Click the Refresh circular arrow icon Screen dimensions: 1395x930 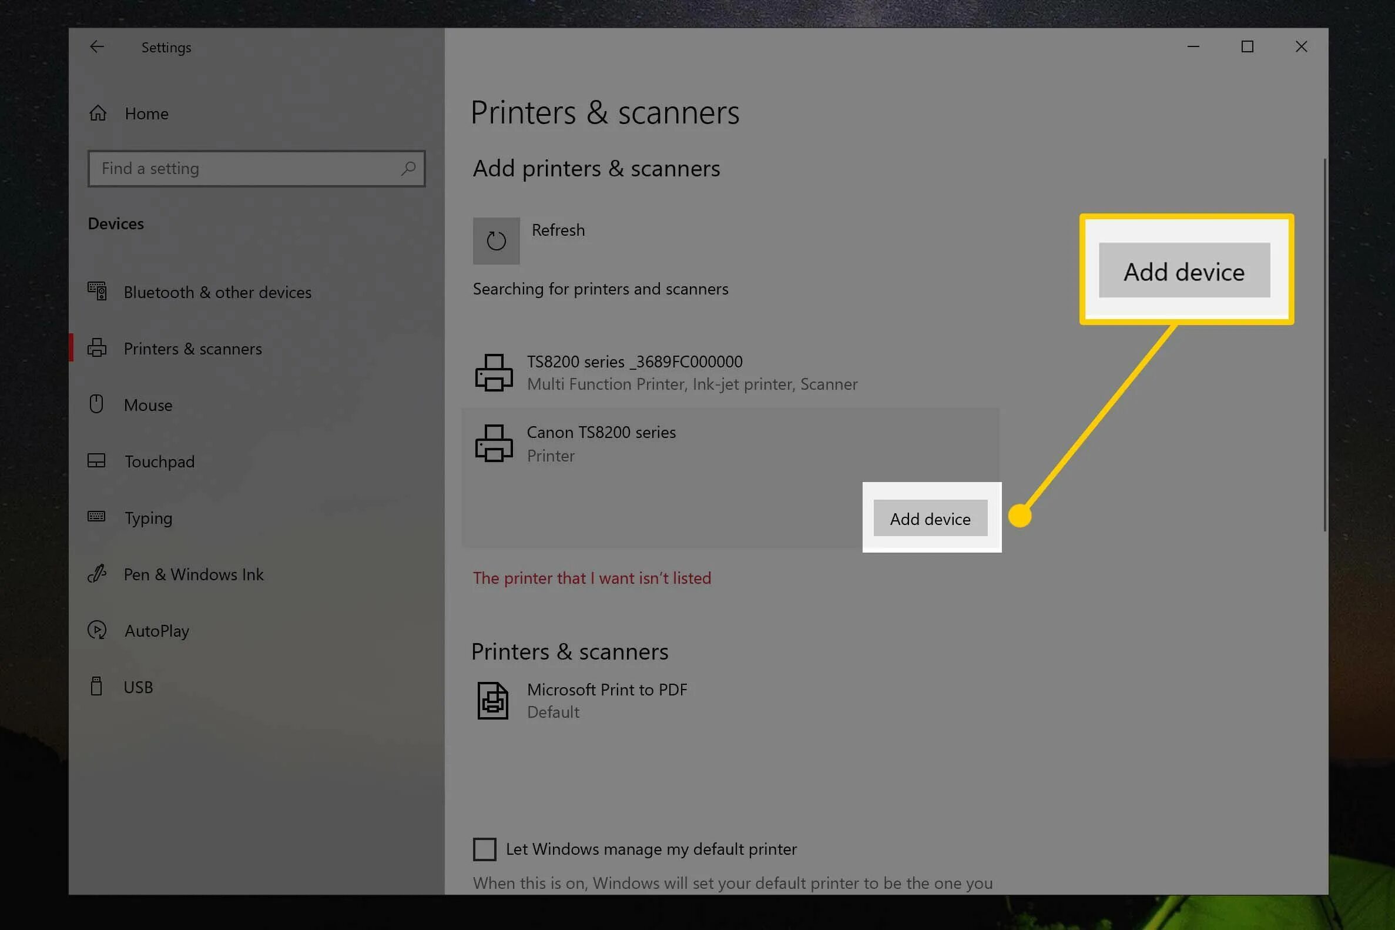tap(495, 241)
